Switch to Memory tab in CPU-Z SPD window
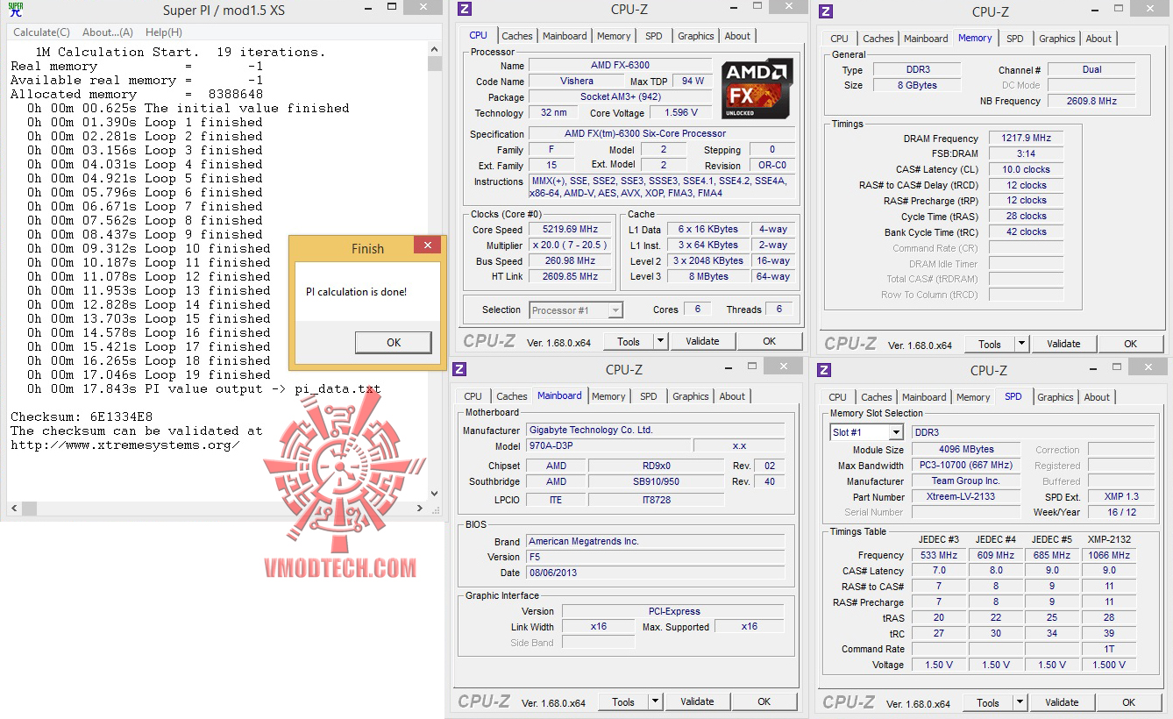Image resolution: width=1173 pixels, height=719 pixels. click(x=973, y=397)
